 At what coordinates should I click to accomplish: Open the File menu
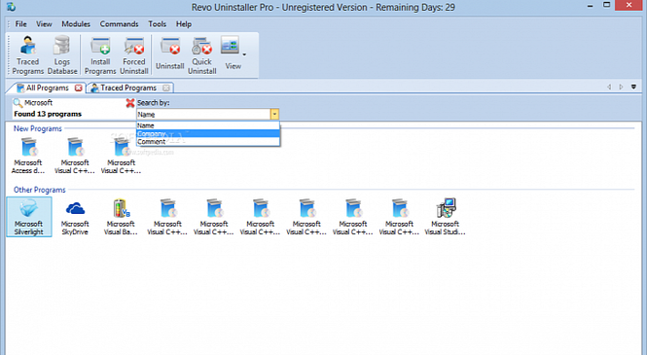coord(20,24)
